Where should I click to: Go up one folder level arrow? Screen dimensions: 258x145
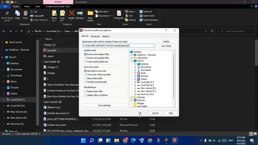click(21, 31)
